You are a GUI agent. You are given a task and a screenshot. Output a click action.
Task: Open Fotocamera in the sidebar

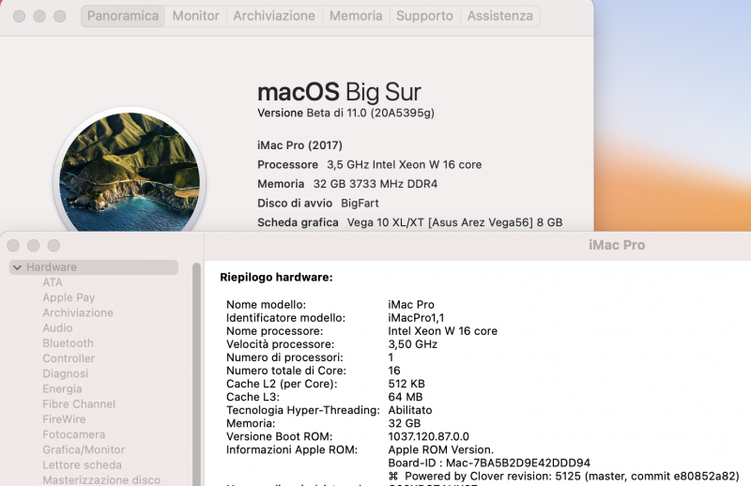pos(74,434)
